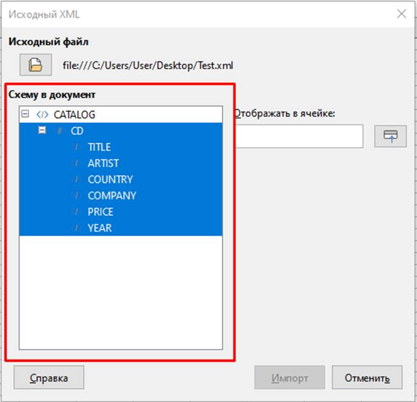Collapse the CD tree node
The height and width of the screenshot is (402, 417).
point(42,130)
